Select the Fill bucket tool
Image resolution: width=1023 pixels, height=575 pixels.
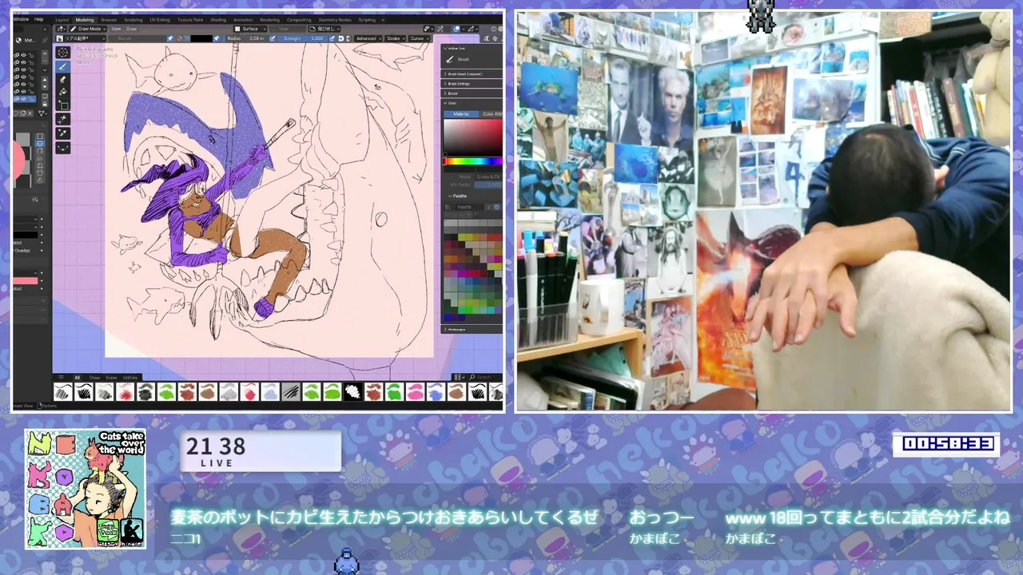[x=62, y=92]
